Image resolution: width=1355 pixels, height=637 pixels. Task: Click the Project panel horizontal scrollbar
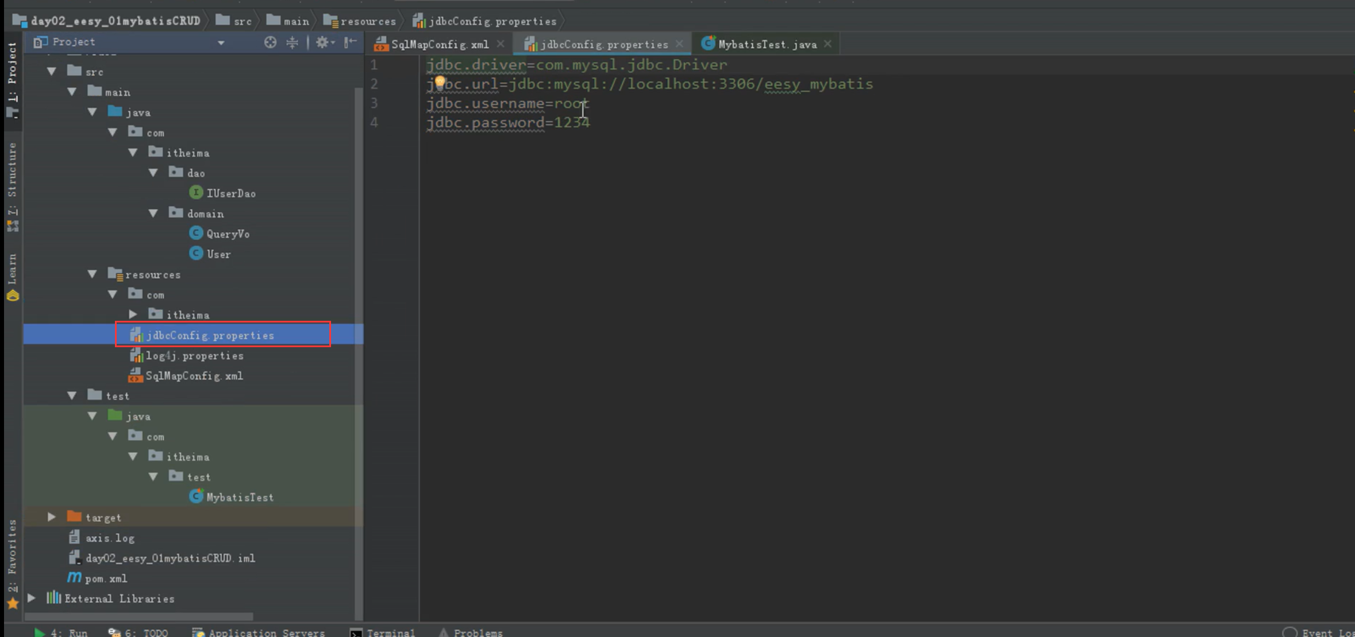(138, 616)
